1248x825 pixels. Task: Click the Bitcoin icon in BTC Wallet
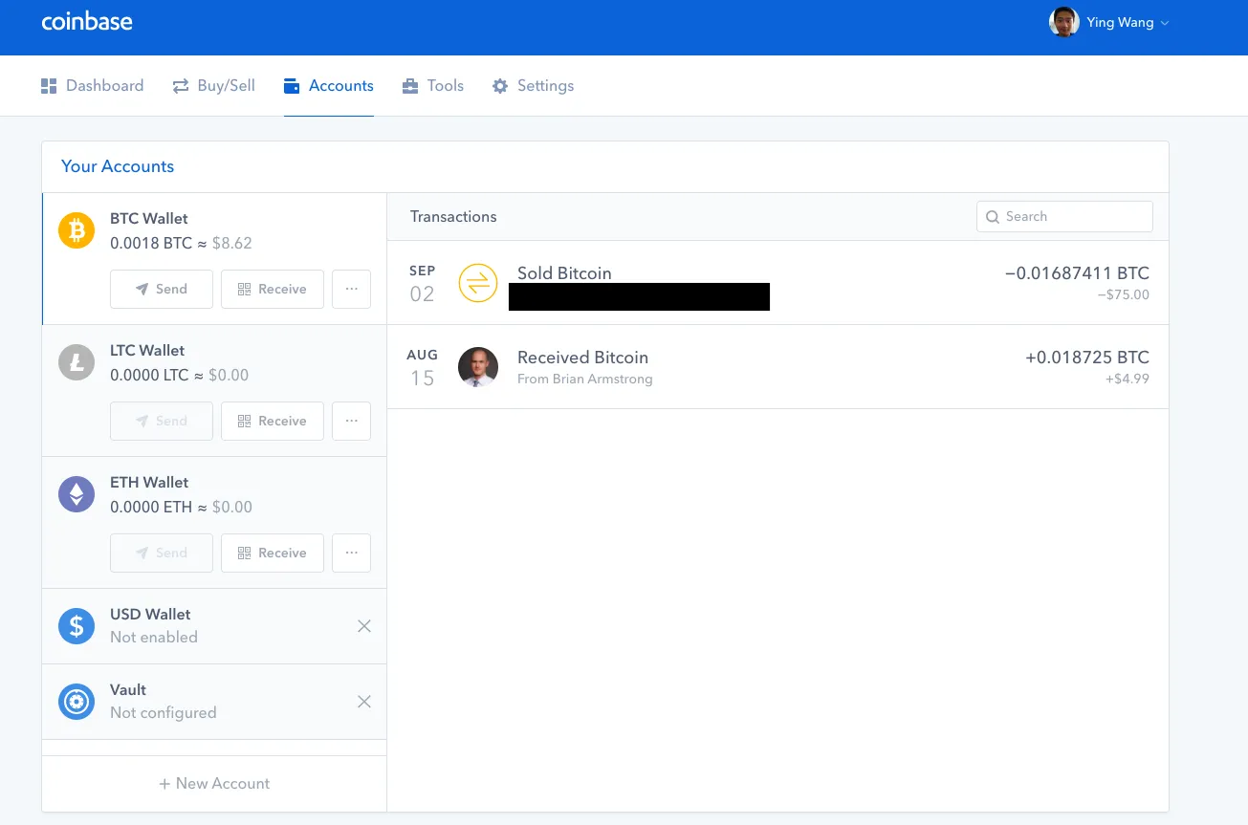[77, 230]
